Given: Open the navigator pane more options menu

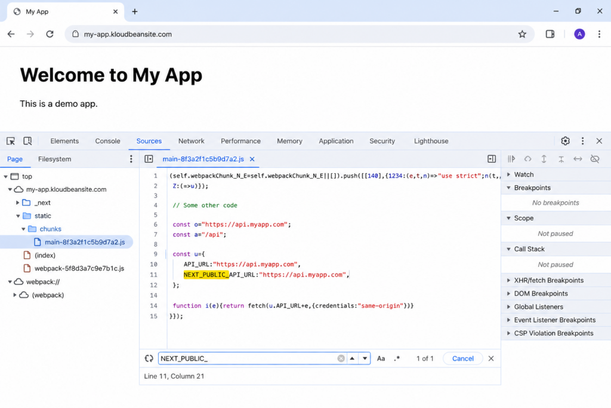Looking at the screenshot, I should coord(131,159).
